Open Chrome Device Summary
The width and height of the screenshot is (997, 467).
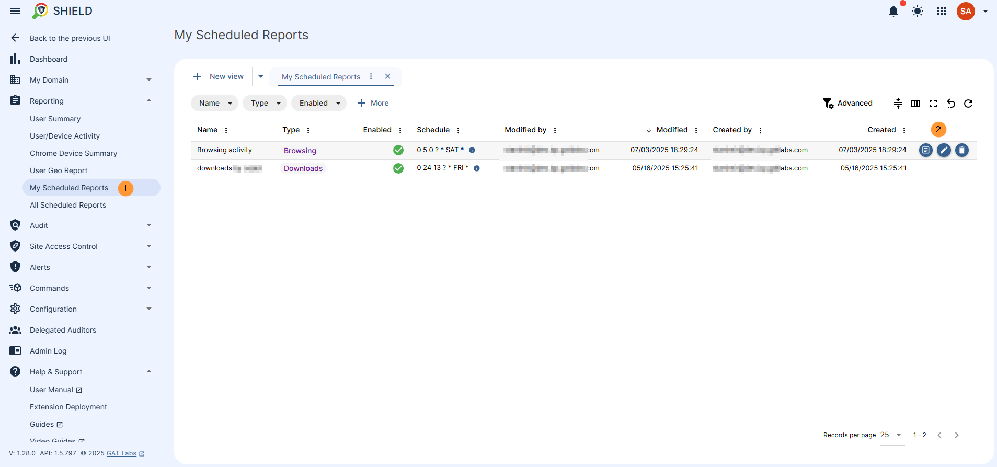[74, 153]
